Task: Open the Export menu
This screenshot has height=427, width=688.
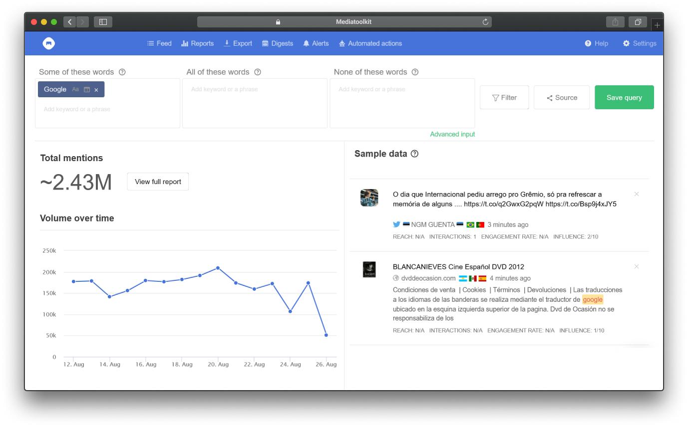Action: pos(238,43)
